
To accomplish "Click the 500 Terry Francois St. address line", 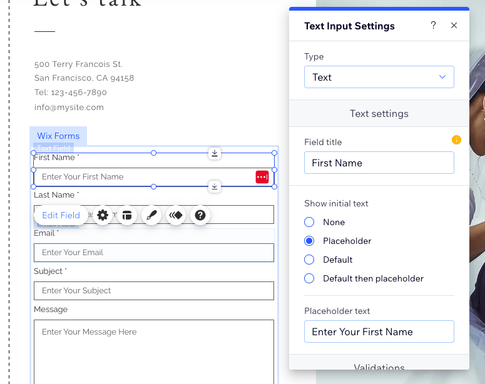I will (79, 64).
